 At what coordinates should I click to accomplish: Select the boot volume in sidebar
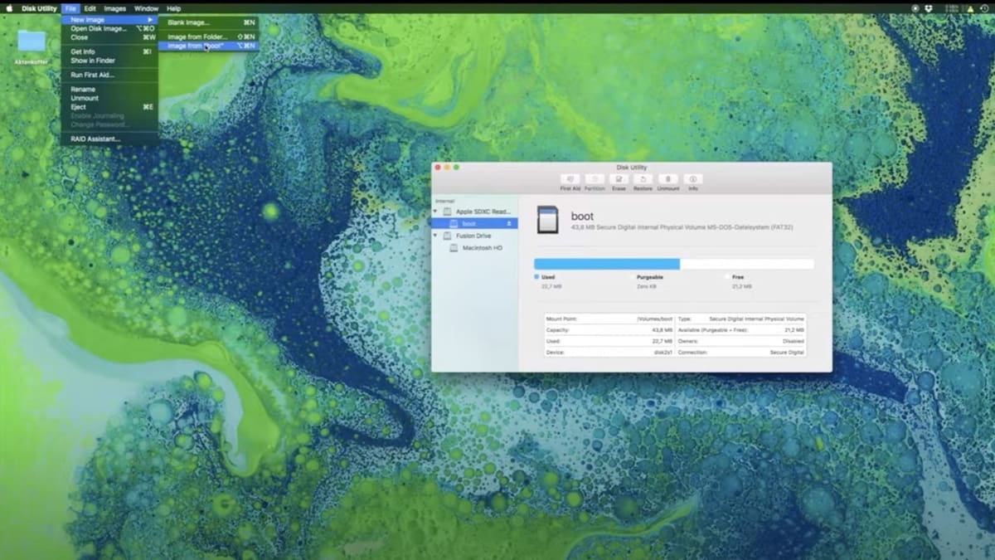pyautogui.click(x=475, y=223)
